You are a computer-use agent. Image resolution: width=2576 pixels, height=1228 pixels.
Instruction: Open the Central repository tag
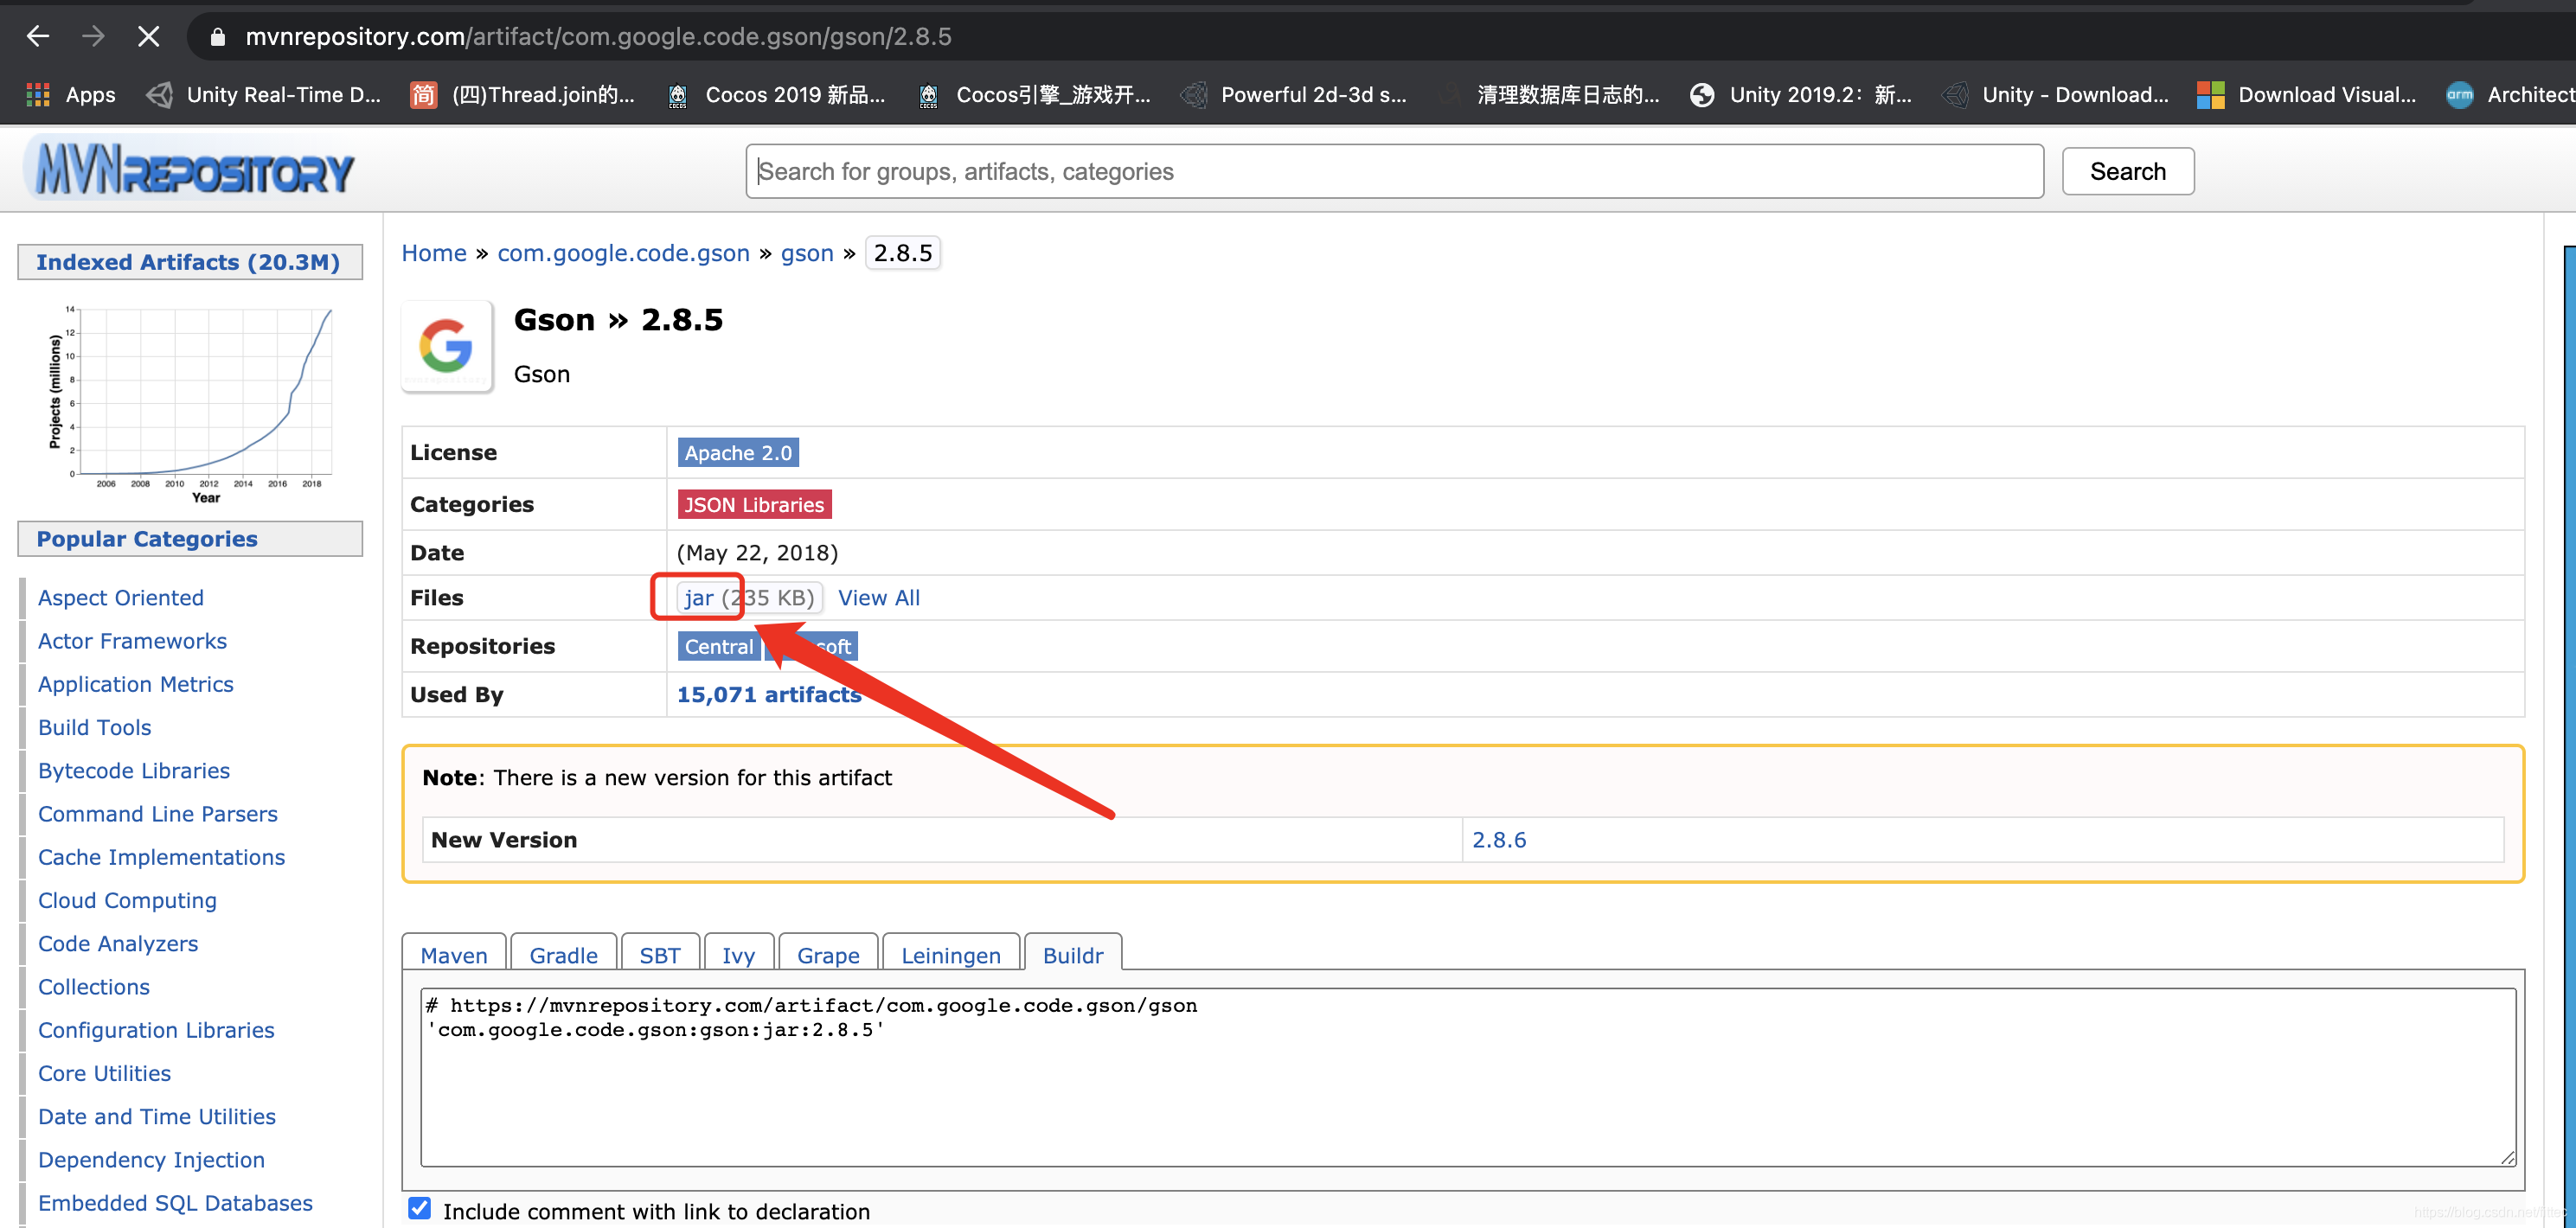718,647
